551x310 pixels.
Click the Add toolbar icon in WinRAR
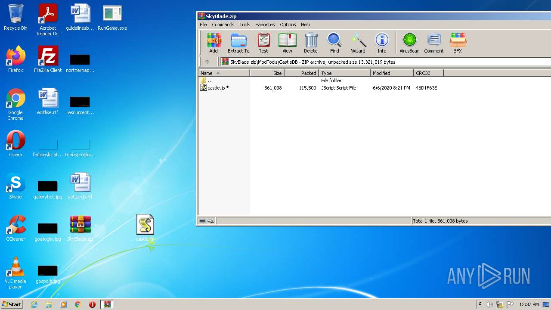click(214, 43)
